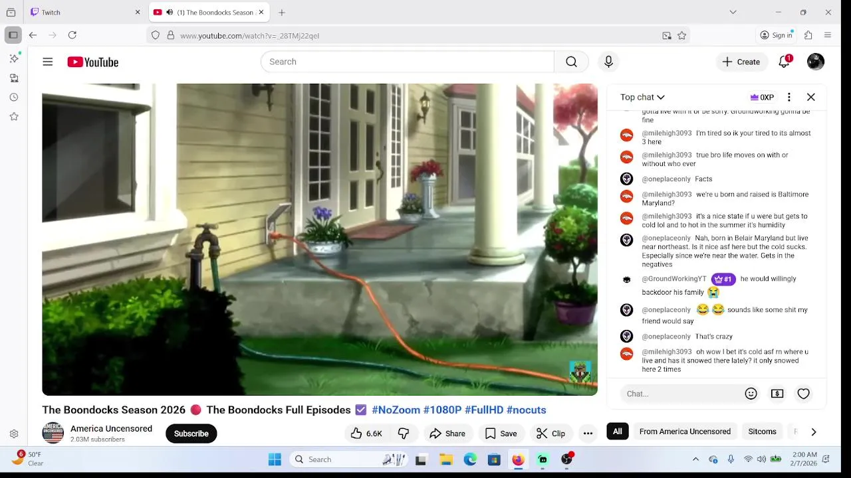851x478 pixels.
Task: Subscribe to America Uncensored
Action: (x=191, y=434)
